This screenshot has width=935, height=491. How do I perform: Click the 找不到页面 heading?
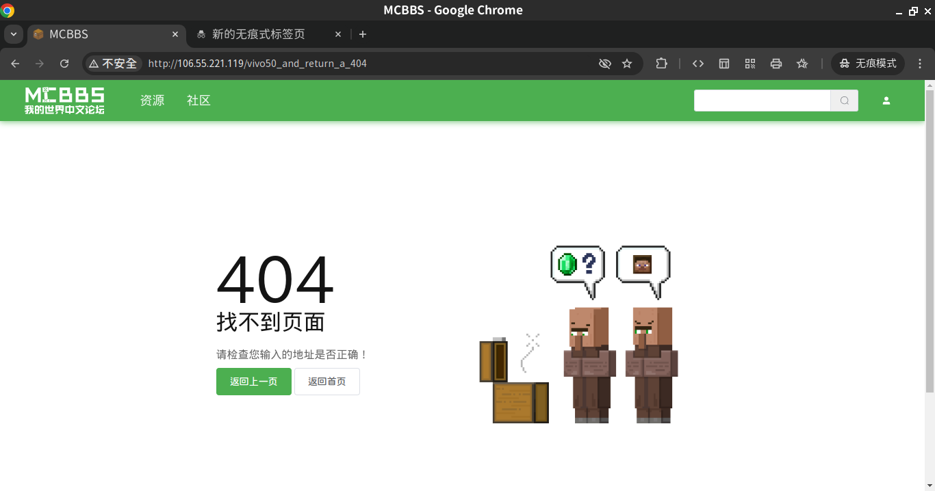click(270, 322)
